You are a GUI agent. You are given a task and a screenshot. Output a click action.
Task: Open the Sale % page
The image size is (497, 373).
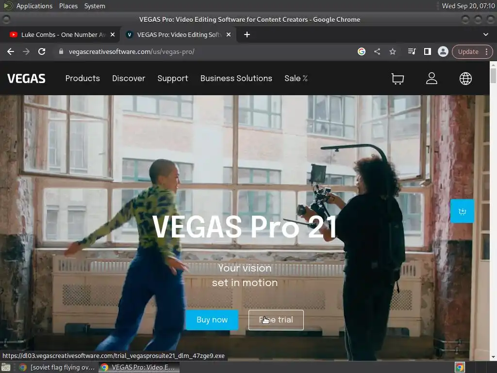tap(296, 78)
